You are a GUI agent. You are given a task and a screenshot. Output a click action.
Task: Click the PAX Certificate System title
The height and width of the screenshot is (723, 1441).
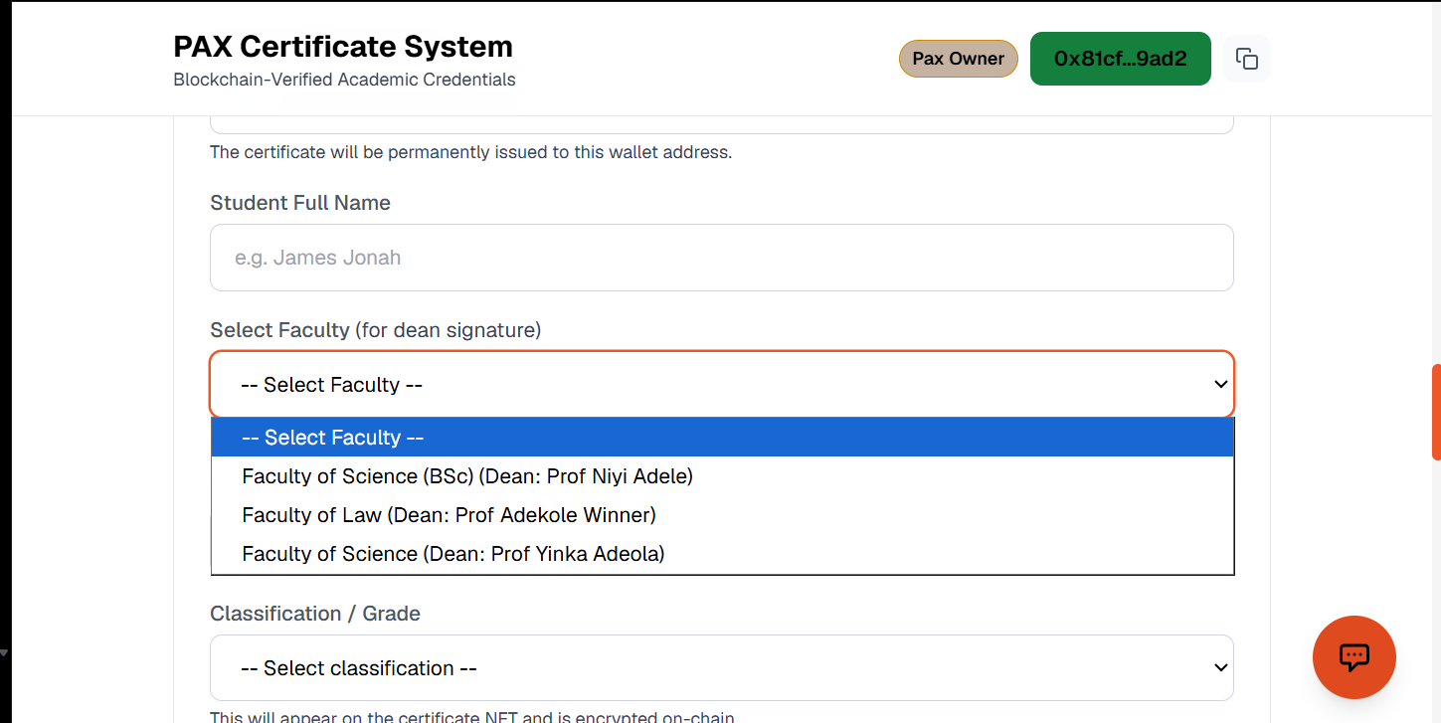[x=343, y=46]
